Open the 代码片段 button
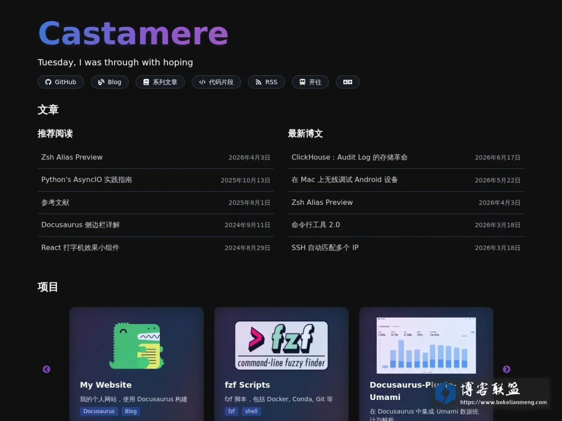562x421 pixels. (216, 82)
